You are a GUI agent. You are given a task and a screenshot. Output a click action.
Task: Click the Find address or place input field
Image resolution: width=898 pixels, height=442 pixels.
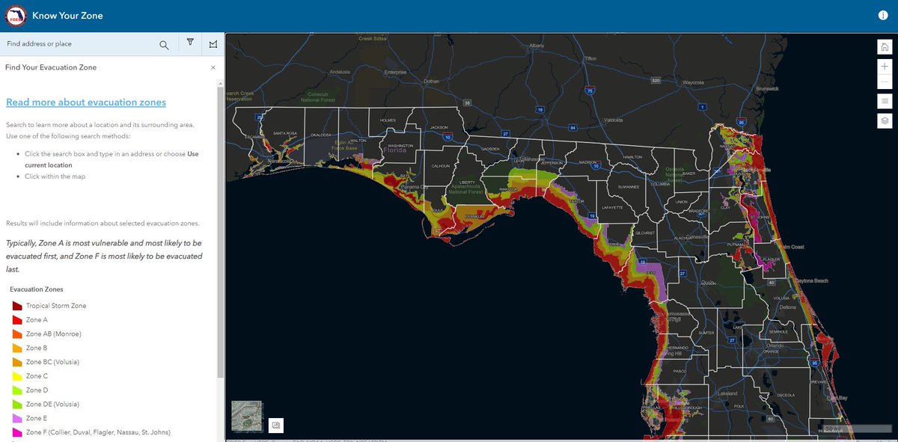coord(75,43)
